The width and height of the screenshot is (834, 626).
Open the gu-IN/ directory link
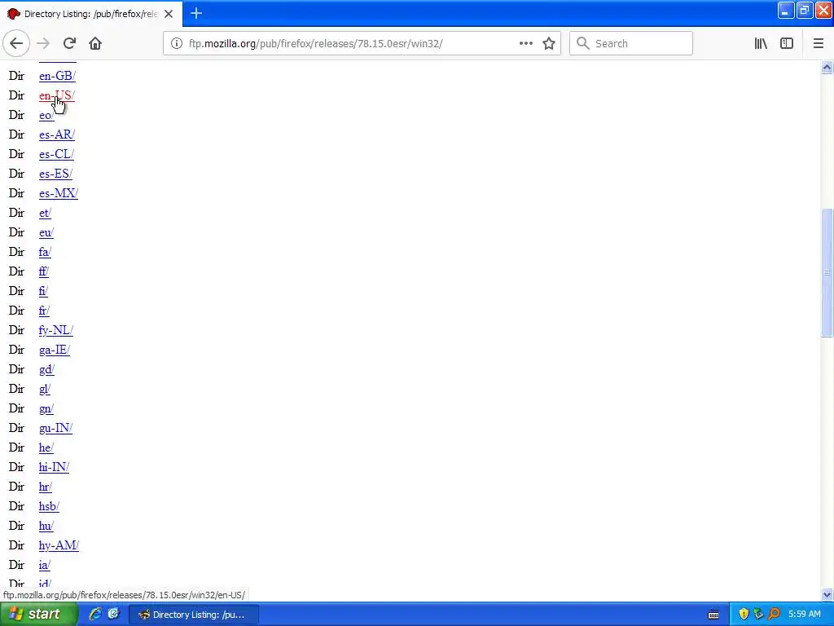[56, 429]
